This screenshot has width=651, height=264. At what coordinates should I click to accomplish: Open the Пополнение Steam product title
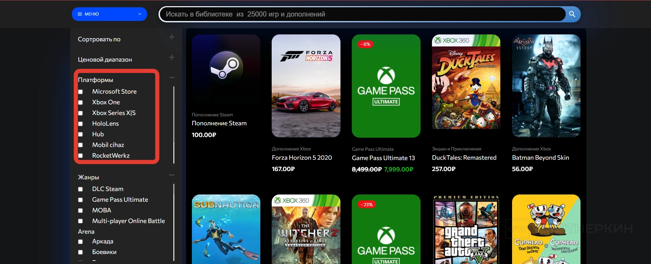point(219,123)
